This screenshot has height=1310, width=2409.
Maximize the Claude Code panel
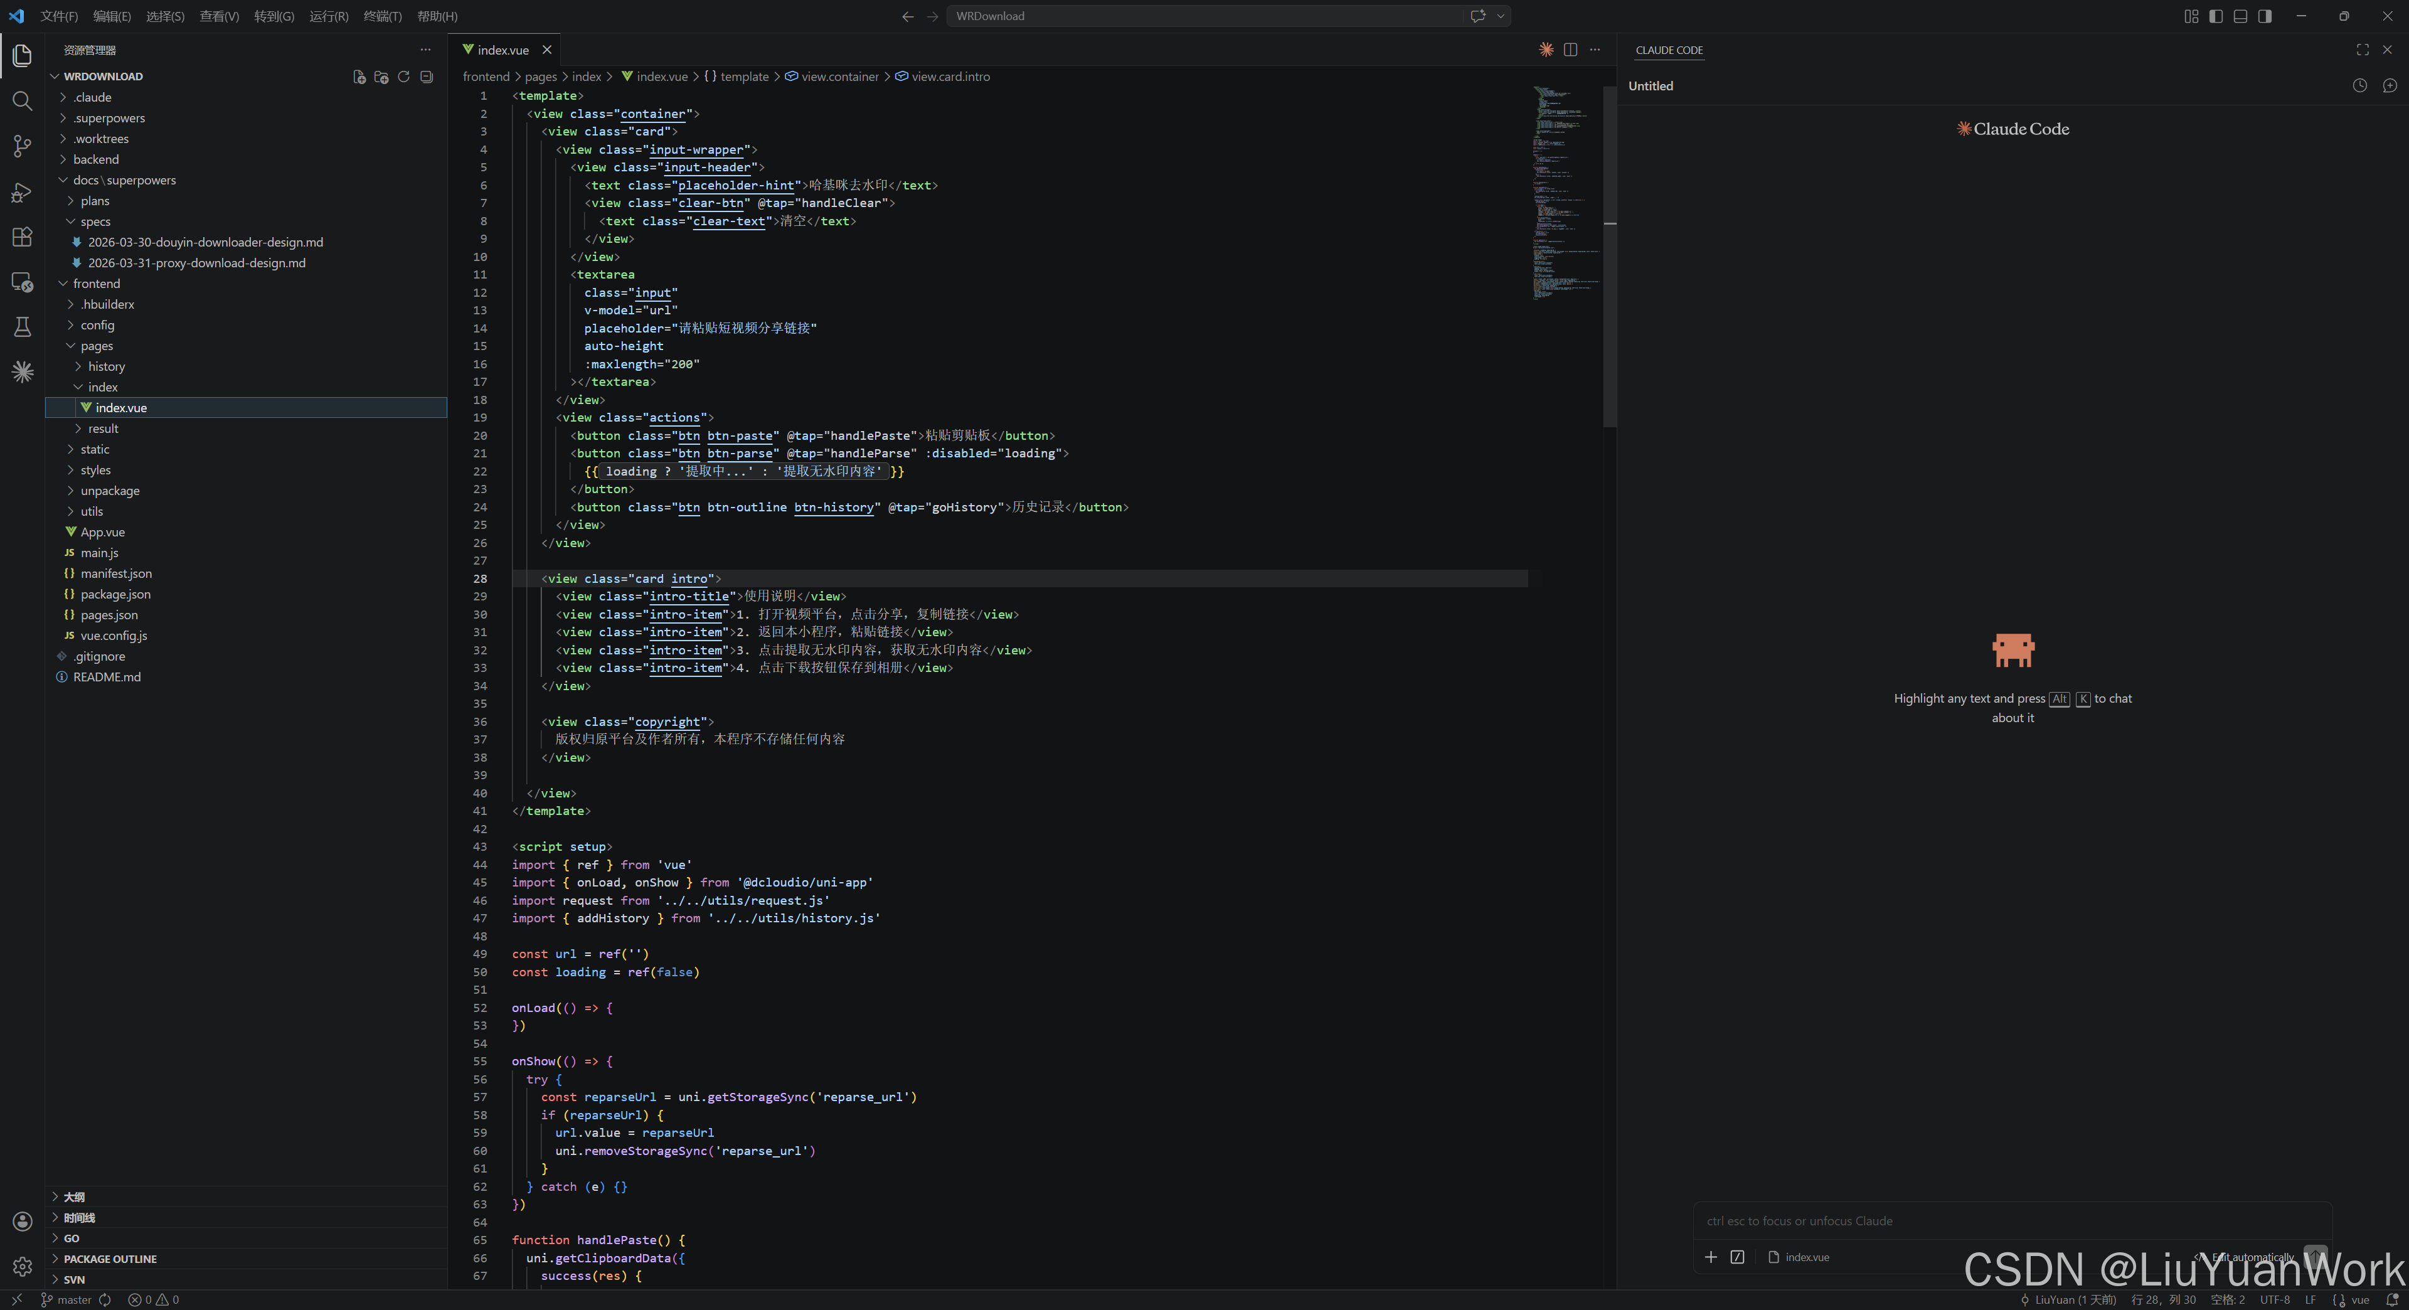(2362, 50)
